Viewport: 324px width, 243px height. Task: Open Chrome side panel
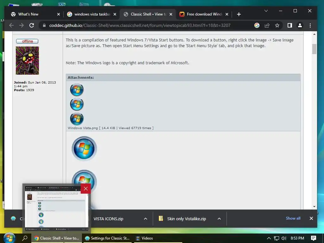[290, 25]
